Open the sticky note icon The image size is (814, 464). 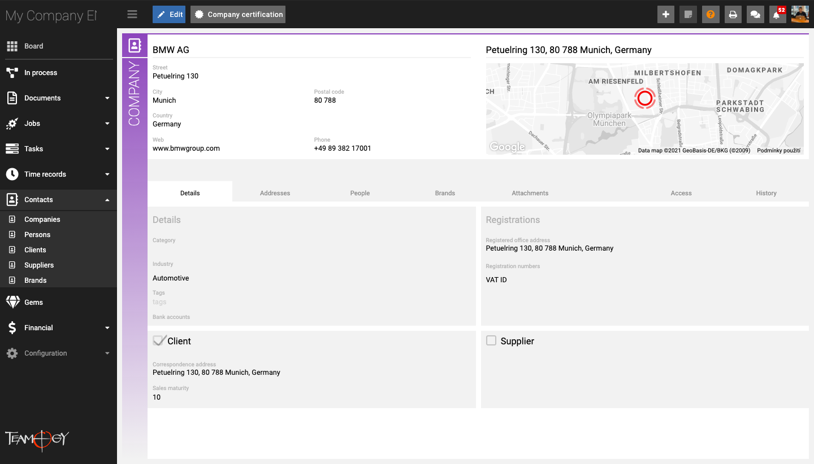point(688,15)
